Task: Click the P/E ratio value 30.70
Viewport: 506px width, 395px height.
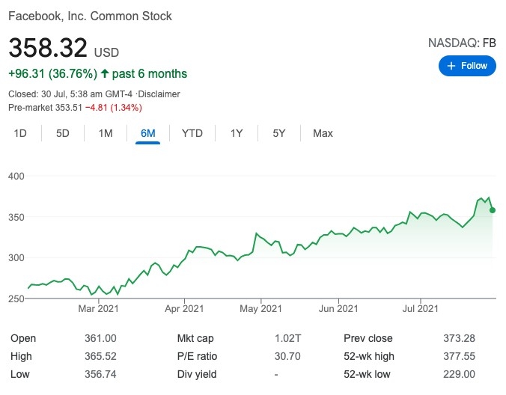Action: 287,356
